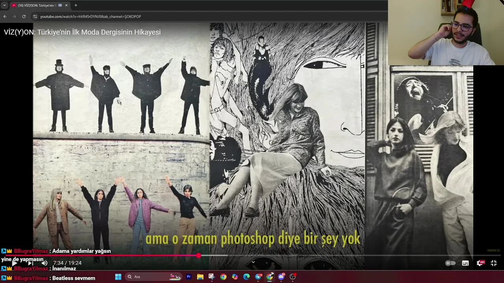Go forward in the browser
Image resolution: width=504 pixels, height=283 pixels.
click(x=15, y=17)
